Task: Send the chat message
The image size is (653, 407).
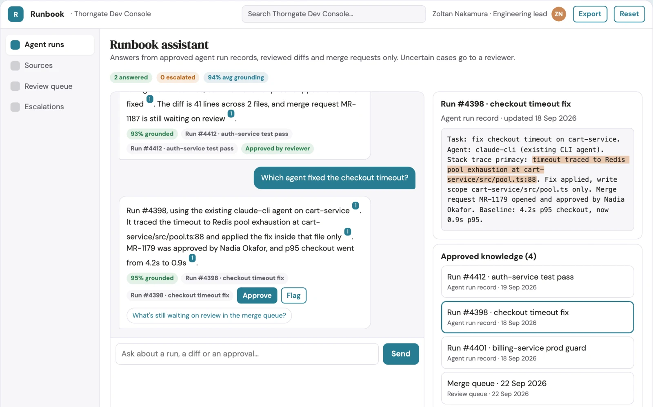Action: point(401,354)
